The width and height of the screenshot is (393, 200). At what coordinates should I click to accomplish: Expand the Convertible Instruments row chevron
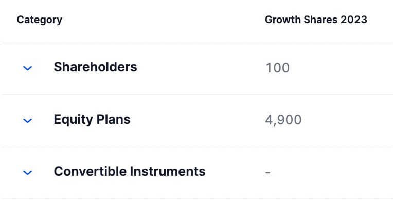28,172
